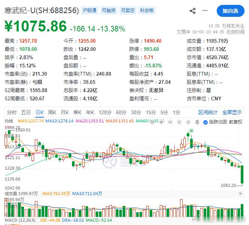
Task: Click the 跌停 value 993.60
Action: tap(151, 49)
